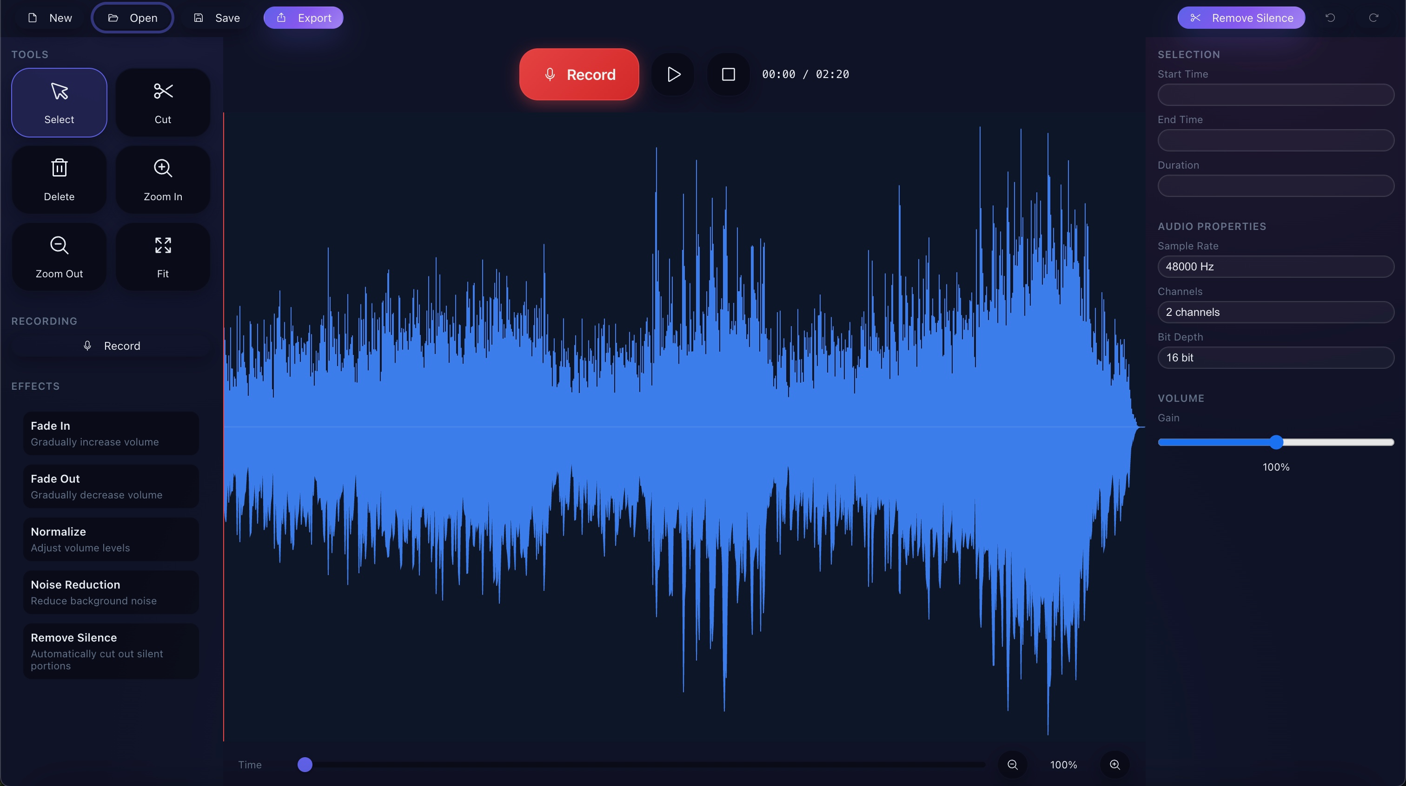1406x786 pixels.
Task: Apply Remove Silence from the top toolbar
Action: 1241,18
